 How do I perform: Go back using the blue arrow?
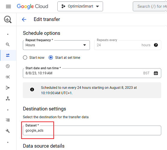pos(24,19)
